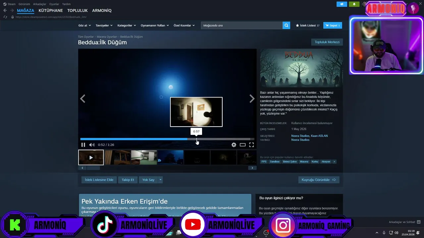Open İstek Listesi wishlist
This screenshot has height=238, width=424.
[x=307, y=25]
